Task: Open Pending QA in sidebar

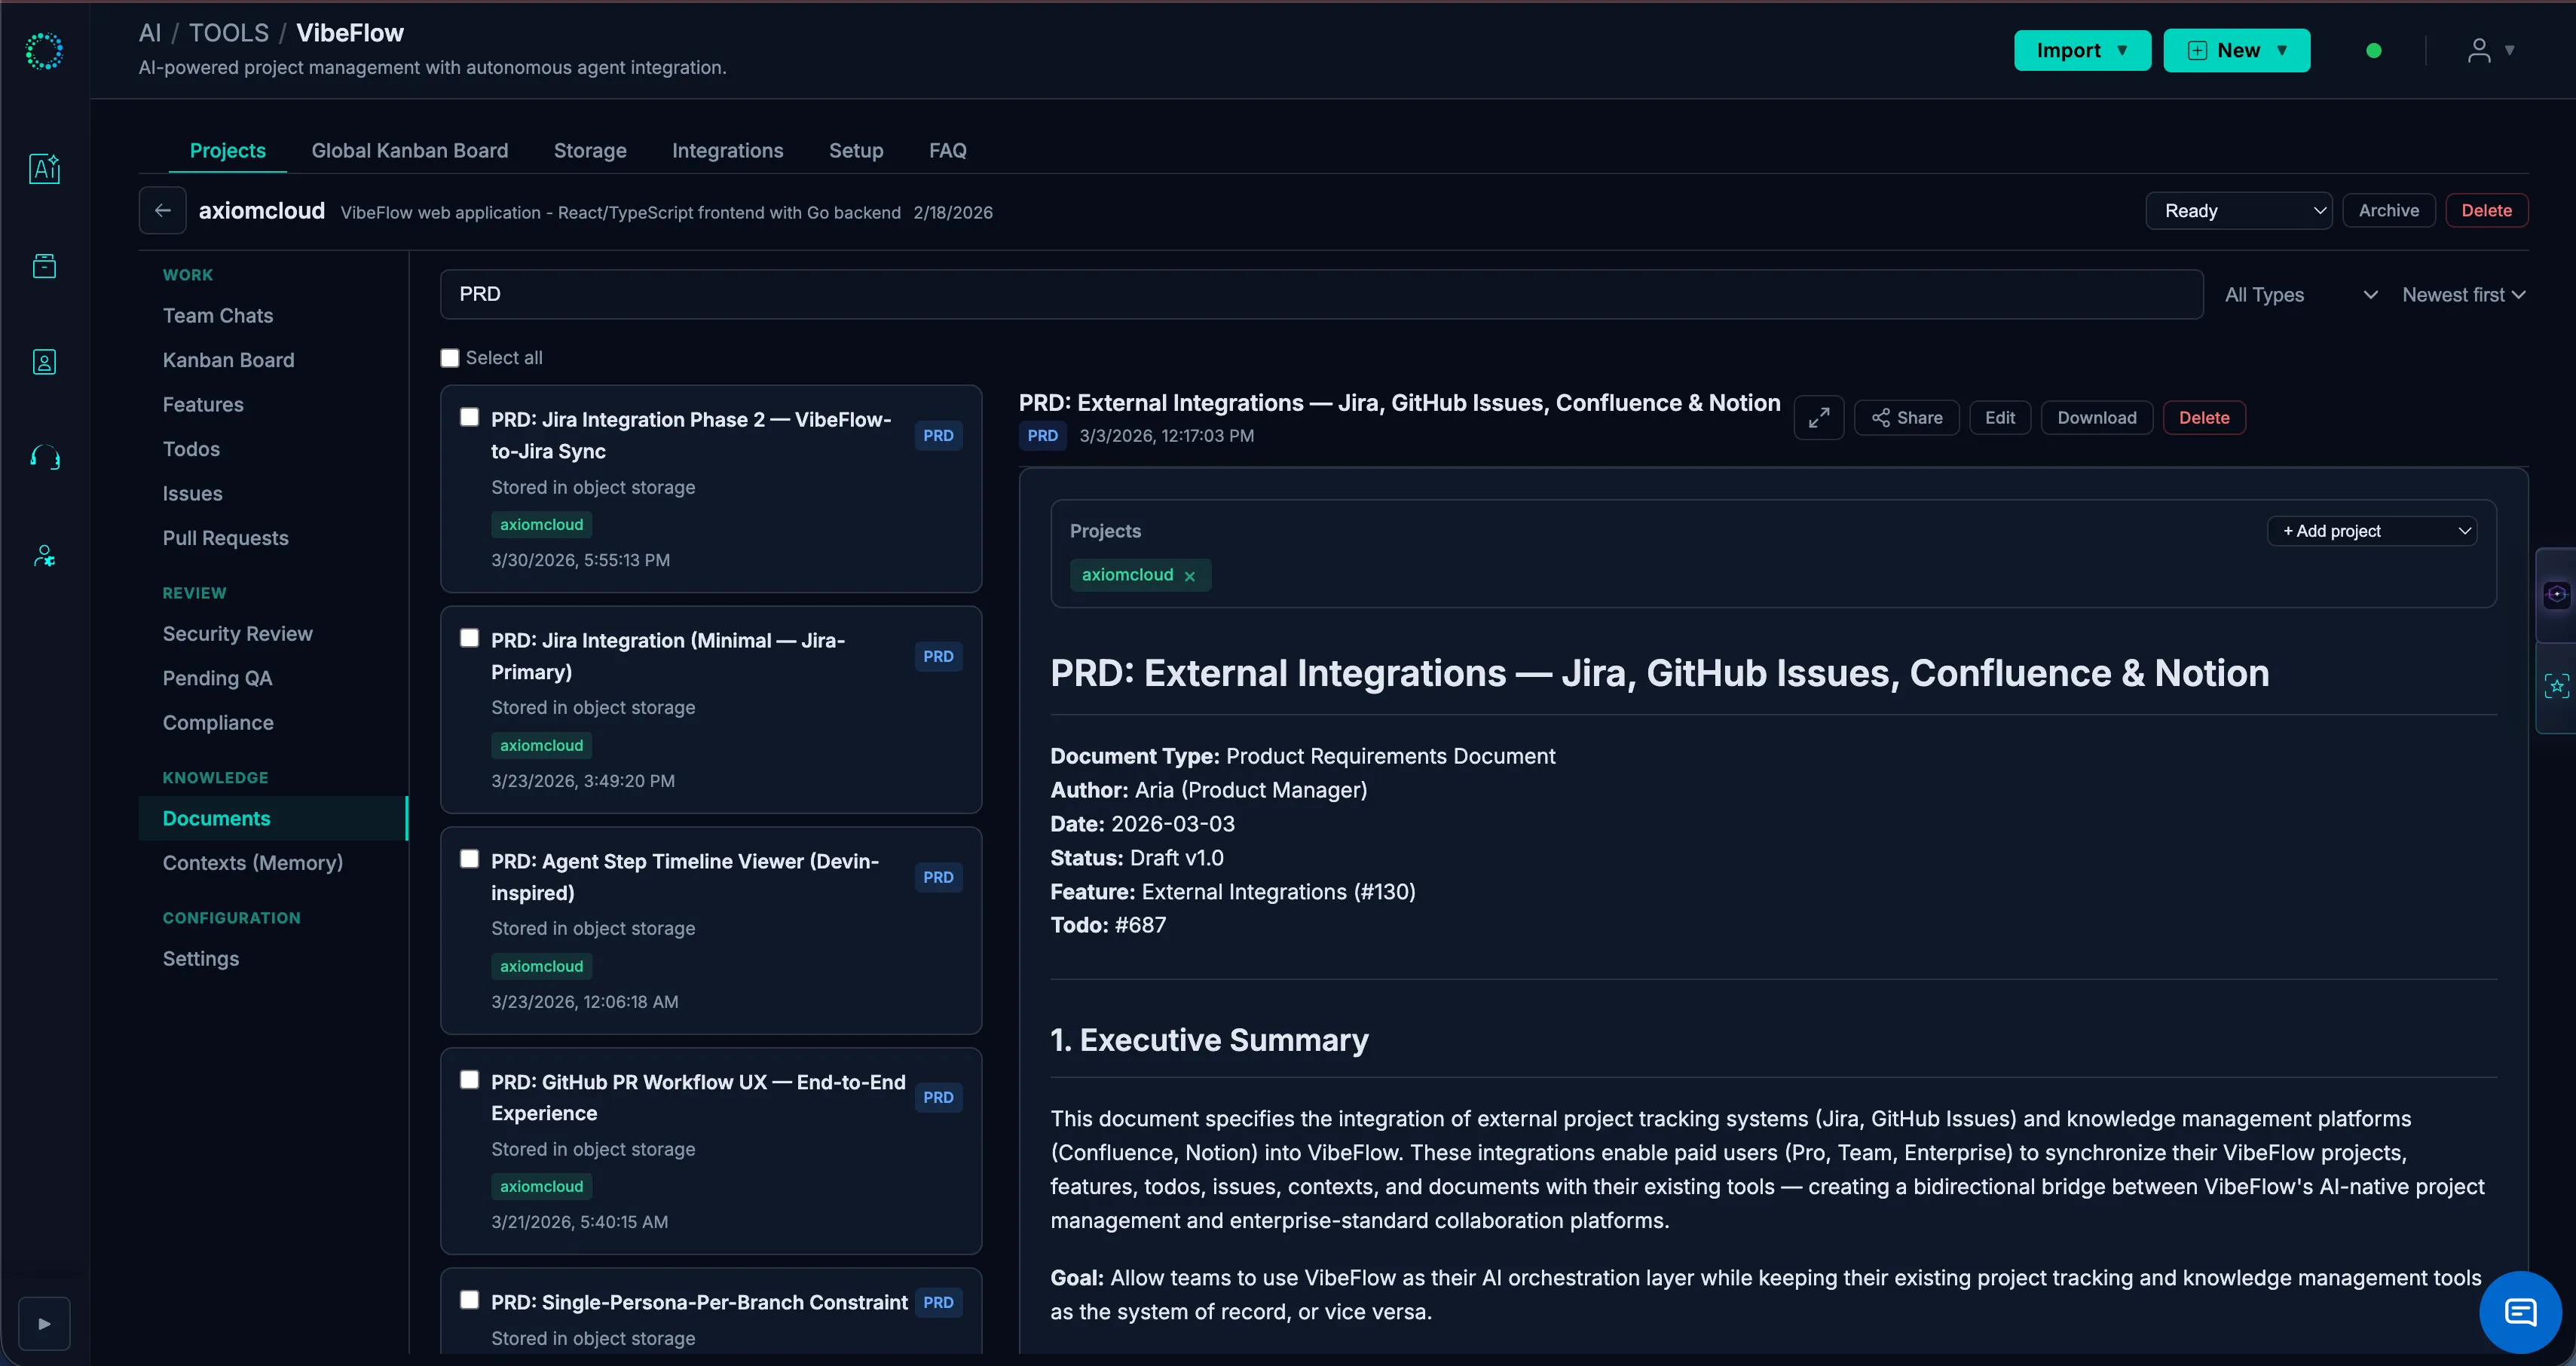Action: (217, 678)
